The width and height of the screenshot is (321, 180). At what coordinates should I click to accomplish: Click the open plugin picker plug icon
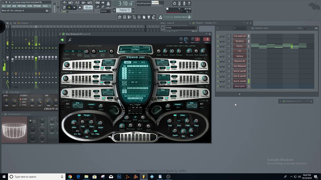(149, 17)
